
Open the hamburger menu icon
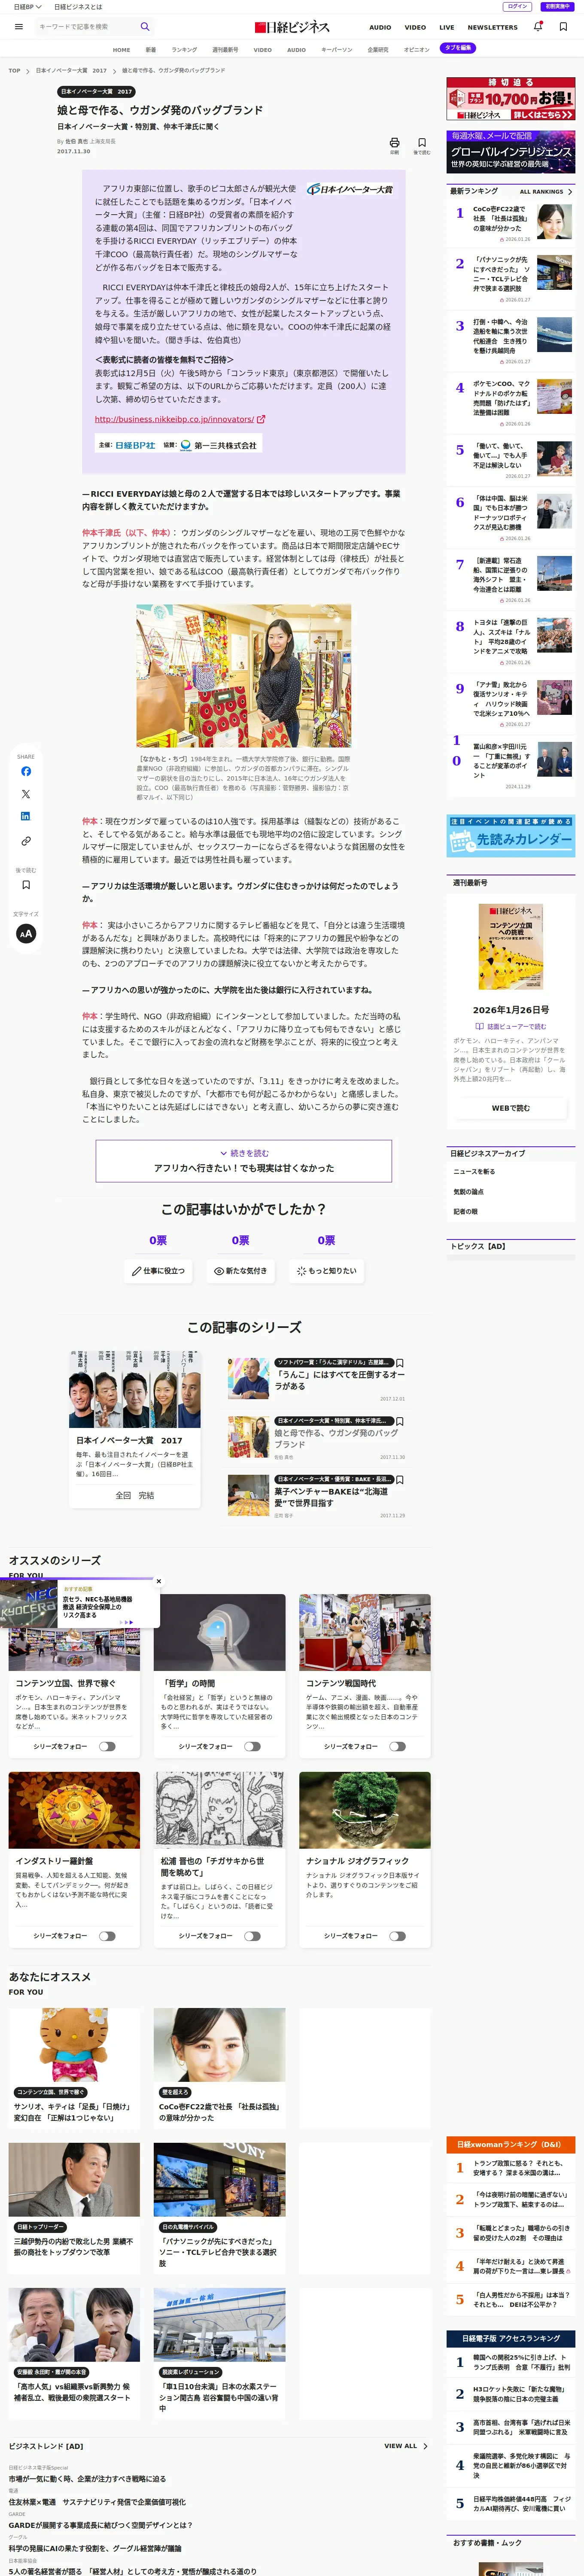(18, 27)
